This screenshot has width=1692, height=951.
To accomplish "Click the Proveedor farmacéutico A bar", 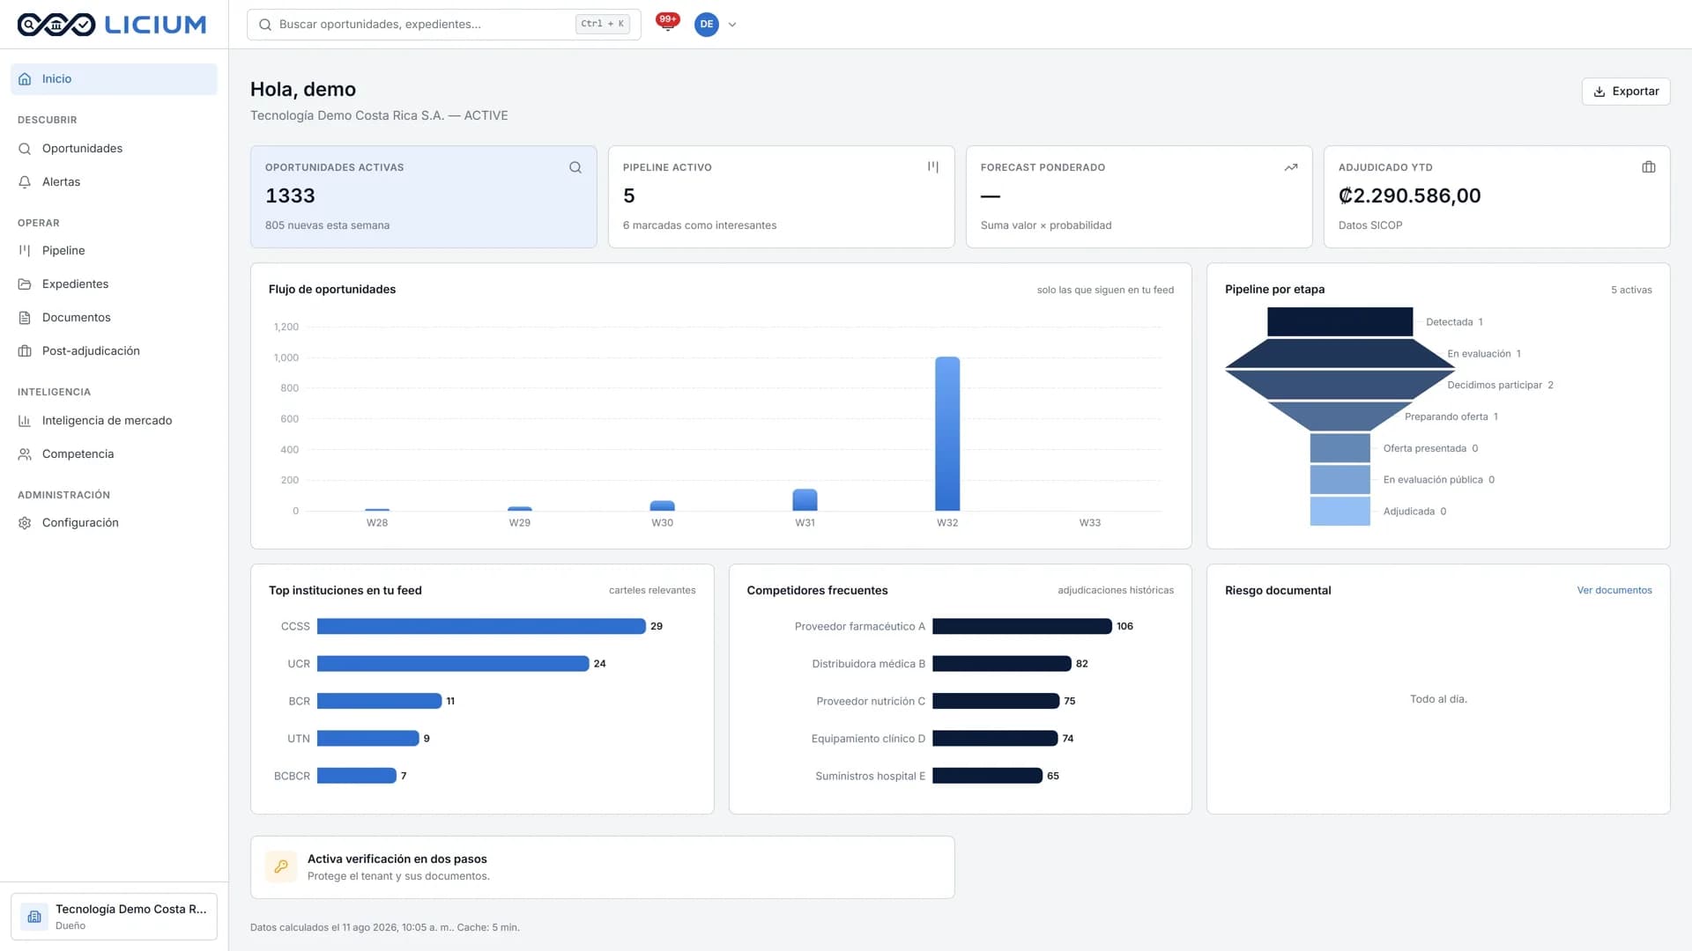I will click(1022, 627).
